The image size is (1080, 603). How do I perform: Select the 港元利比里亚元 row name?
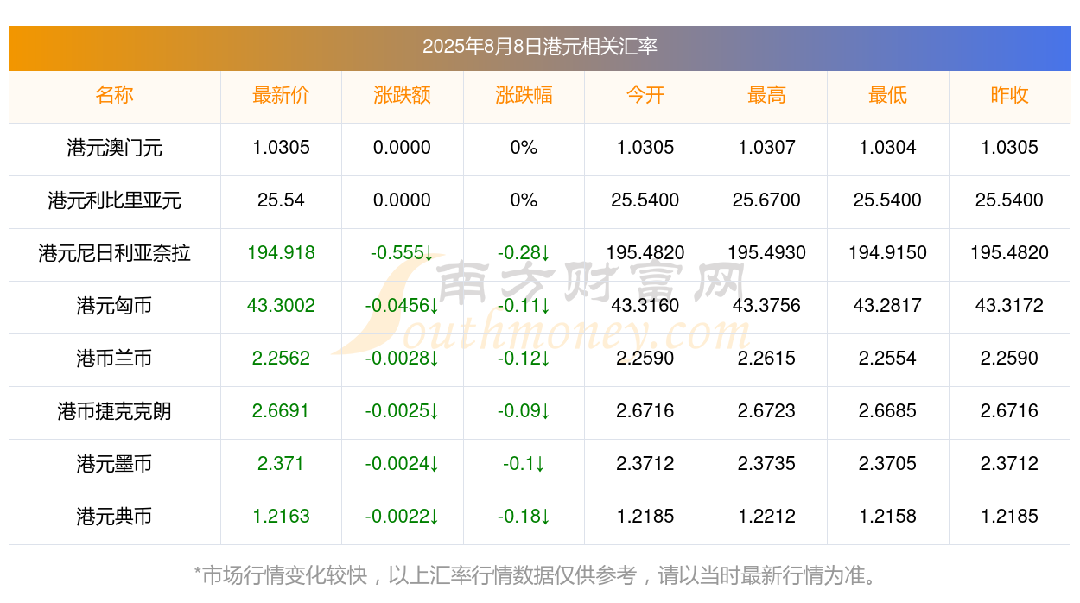114,200
